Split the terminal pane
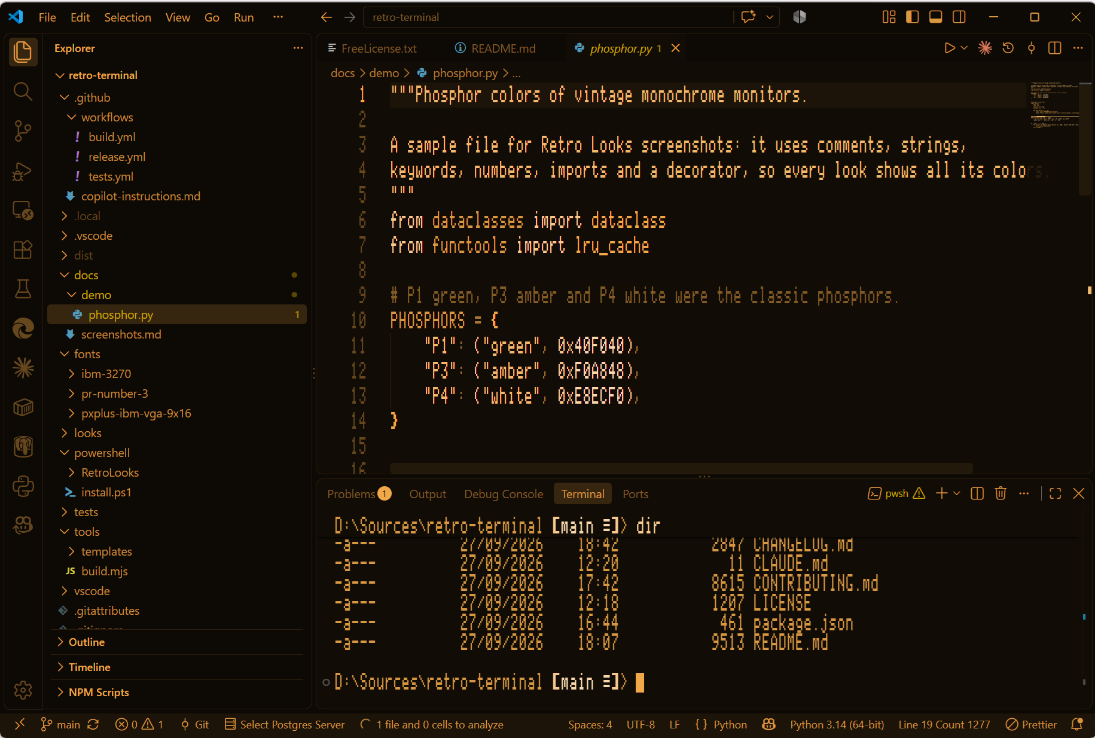 pyautogui.click(x=977, y=493)
